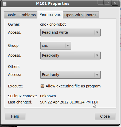Image resolution: width=121 pixels, height=127 pixels.
Task: Switch to the Basic tab
Action: point(11,15)
